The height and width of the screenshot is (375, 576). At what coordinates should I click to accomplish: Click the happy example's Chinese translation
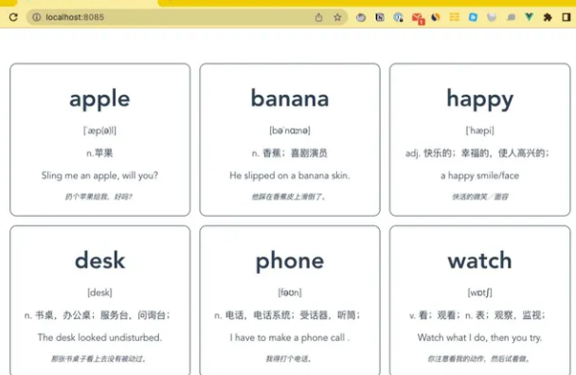pyautogui.click(x=479, y=197)
